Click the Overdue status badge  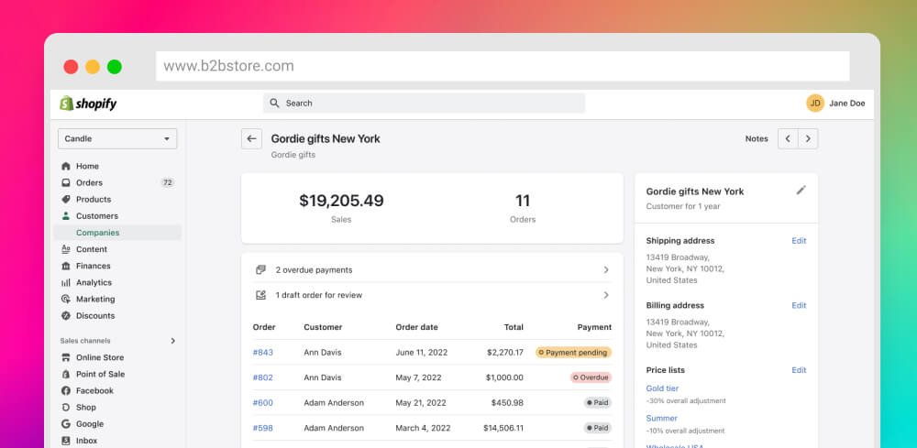point(591,377)
